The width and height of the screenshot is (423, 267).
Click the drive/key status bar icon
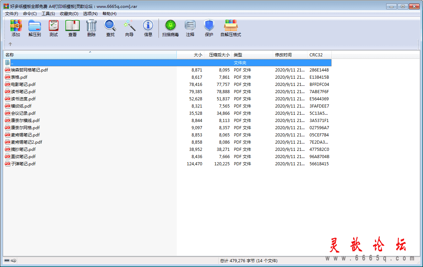(10, 260)
